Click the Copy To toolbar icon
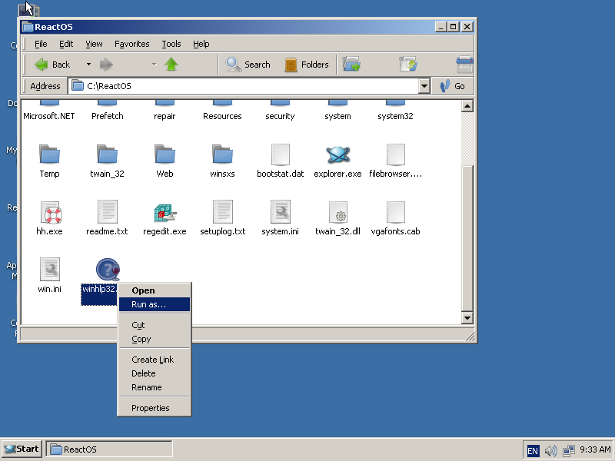615x461 pixels. (408, 65)
